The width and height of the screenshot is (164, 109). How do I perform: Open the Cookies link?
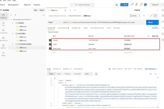[155, 28]
